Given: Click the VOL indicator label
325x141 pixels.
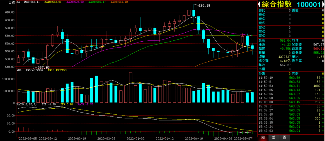Looking at the screenshot, I should click(19, 70).
